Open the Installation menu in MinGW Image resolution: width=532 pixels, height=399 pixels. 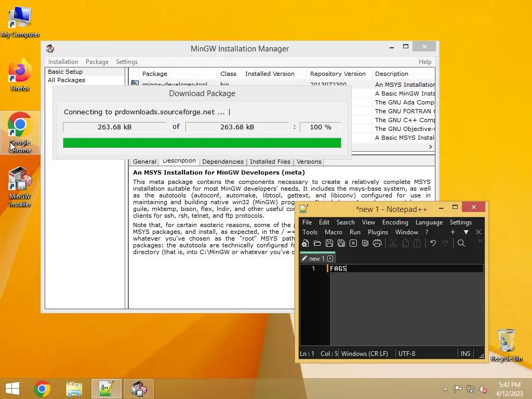[63, 62]
